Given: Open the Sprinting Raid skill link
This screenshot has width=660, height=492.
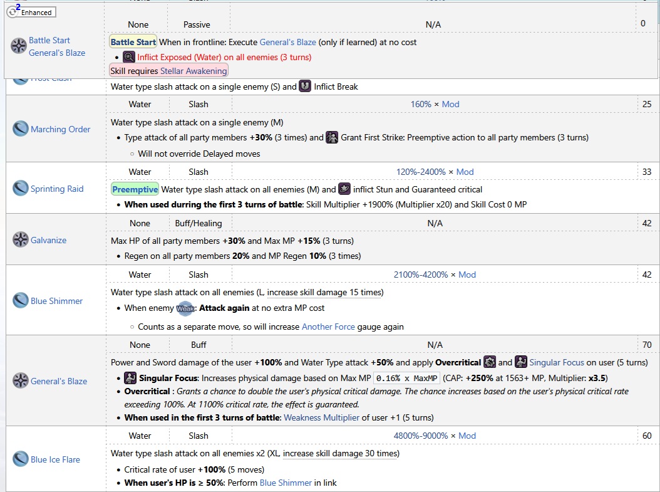Looking at the screenshot, I should click(x=57, y=189).
